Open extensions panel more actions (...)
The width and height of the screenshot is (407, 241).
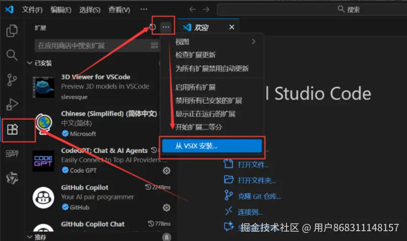point(166,27)
